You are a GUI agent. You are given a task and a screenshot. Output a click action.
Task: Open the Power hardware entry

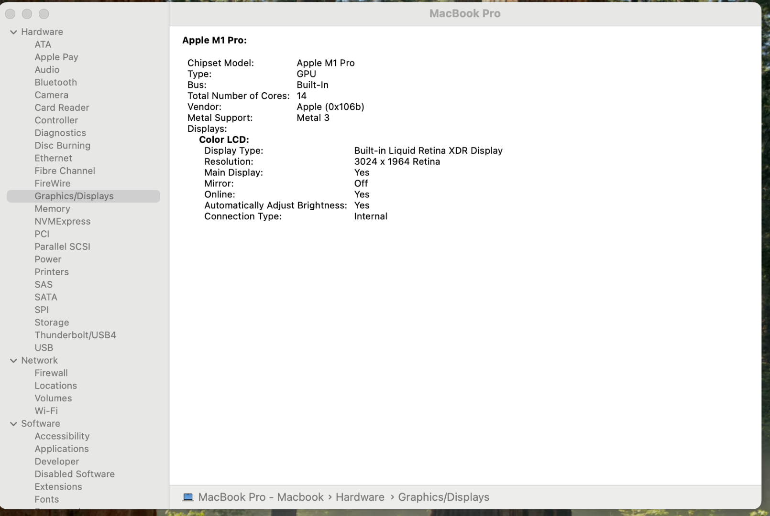coord(48,259)
